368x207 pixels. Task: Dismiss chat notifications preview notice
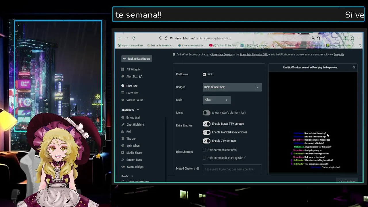pyautogui.click(x=354, y=67)
